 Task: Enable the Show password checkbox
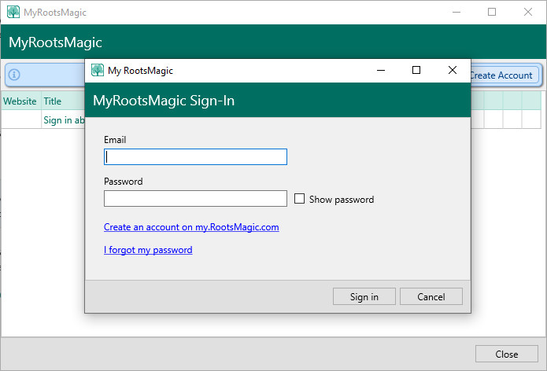pyautogui.click(x=299, y=199)
